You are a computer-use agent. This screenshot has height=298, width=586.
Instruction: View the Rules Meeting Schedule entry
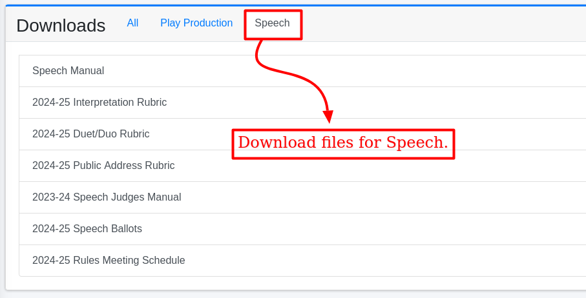click(109, 261)
